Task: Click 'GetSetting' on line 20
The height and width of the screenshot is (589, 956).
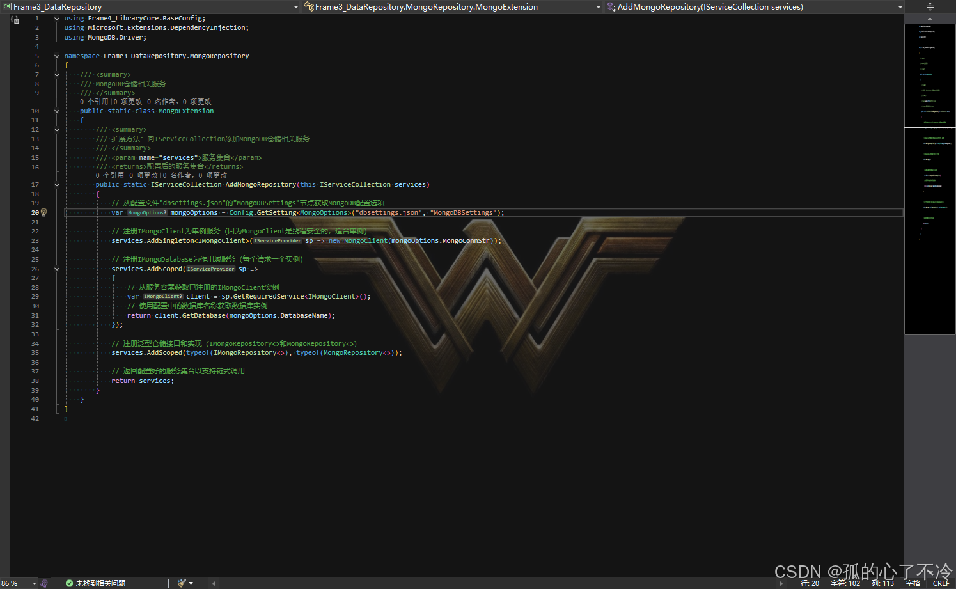Action: coord(276,213)
